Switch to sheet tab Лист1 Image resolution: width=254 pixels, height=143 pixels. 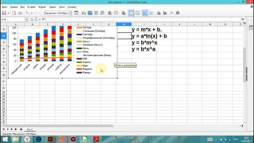coord(30,129)
